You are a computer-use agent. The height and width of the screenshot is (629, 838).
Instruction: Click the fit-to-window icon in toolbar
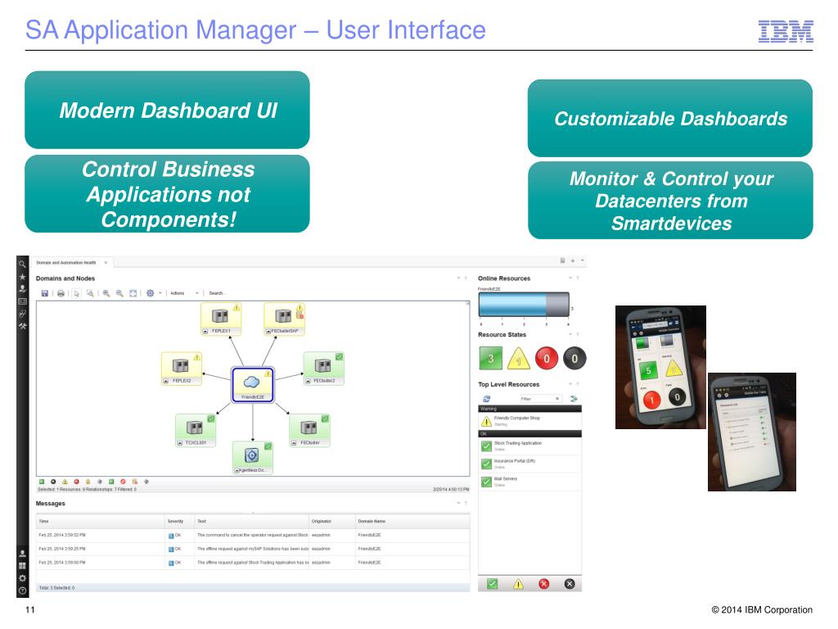133,292
